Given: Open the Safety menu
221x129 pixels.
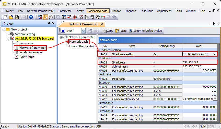Looking at the screenshot, I should click(x=79, y=11).
